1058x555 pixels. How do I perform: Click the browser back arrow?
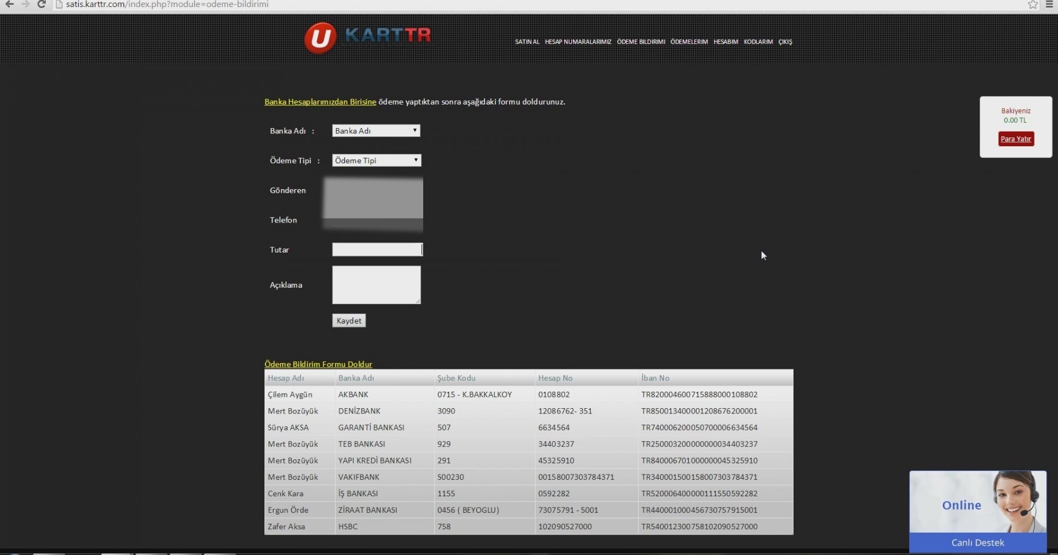[x=9, y=4]
